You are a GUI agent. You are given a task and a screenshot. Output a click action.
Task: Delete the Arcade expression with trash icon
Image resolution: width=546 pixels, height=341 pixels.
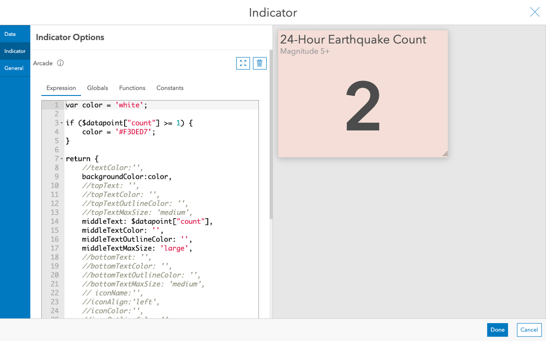tap(259, 63)
